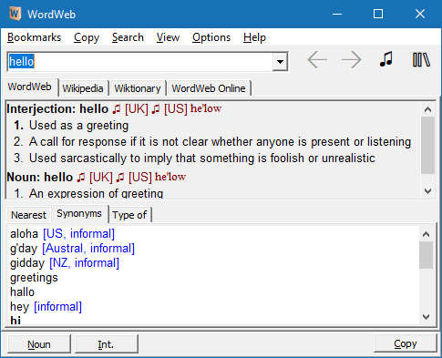Click the [US] label on Noun line
Viewport: 442px width, 358px height.
pyautogui.click(x=140, y=178)
